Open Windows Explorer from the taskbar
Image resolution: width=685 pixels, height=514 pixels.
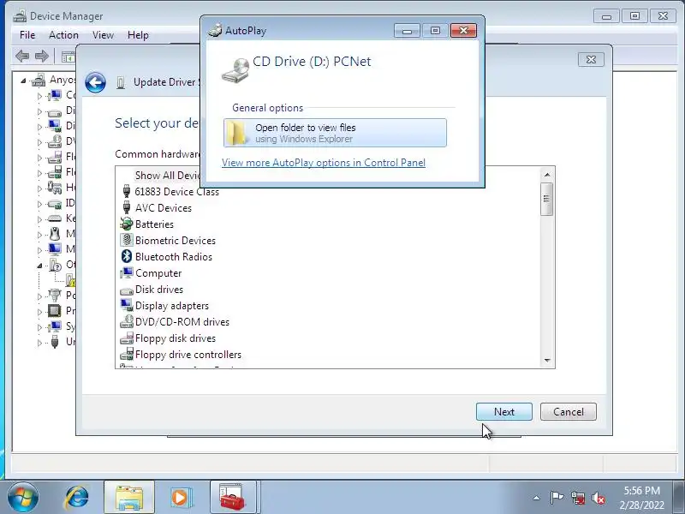[x=129, y=498]
